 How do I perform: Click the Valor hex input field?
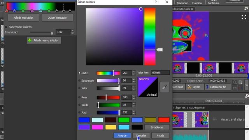click(160, 73)
